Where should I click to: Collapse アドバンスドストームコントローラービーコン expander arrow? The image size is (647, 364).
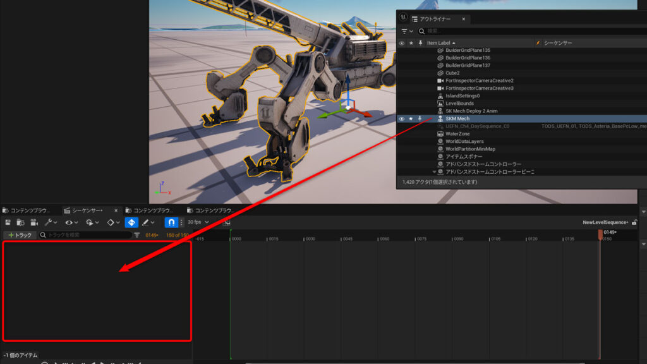434,172
